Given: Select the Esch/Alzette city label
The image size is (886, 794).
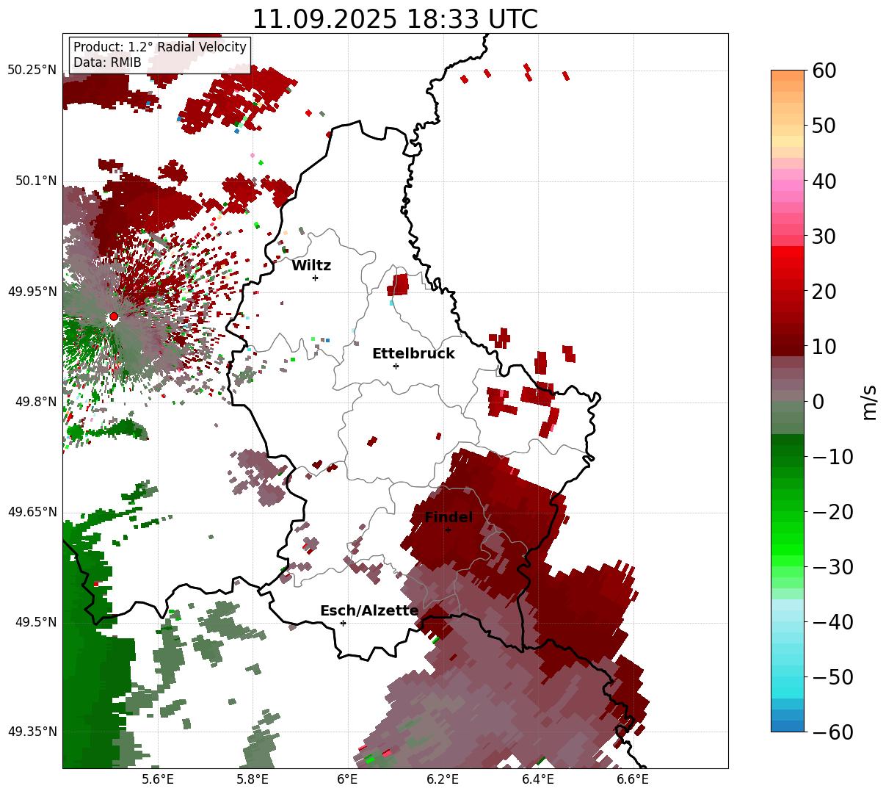Looking at the screenshot, I should (x=369, y=610).
